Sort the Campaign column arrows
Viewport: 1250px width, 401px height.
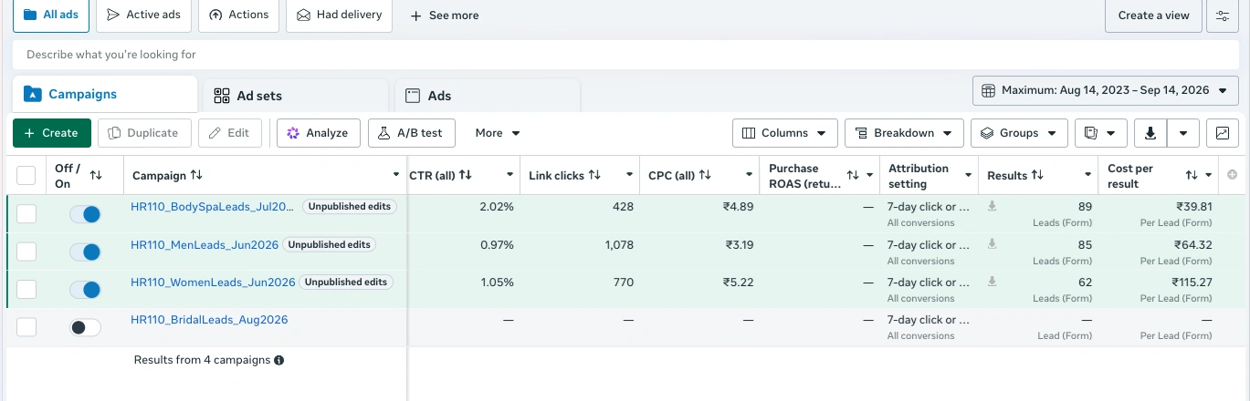(196, 175)
